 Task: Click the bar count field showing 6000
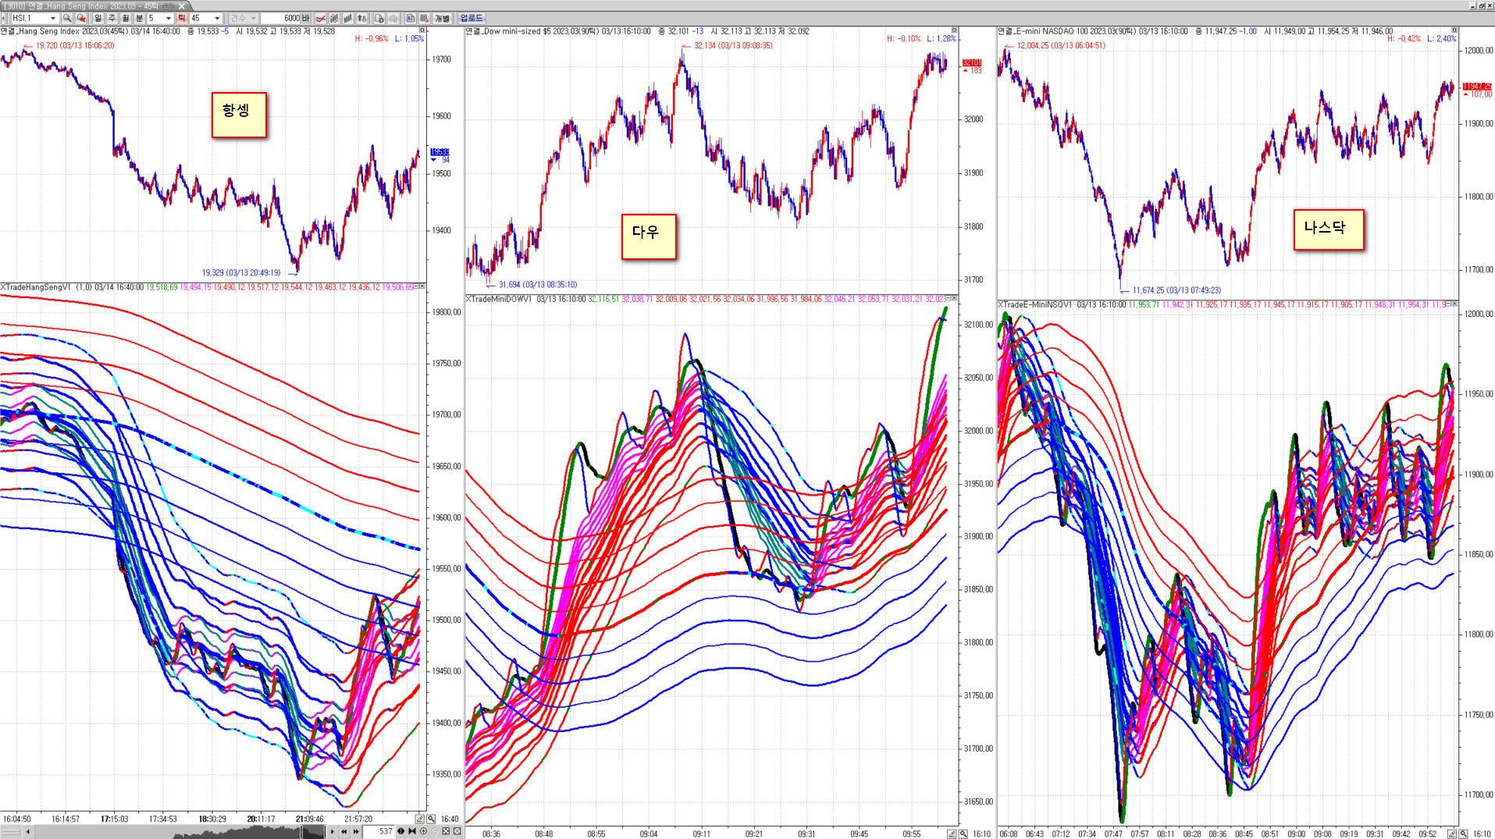[281, 18]
